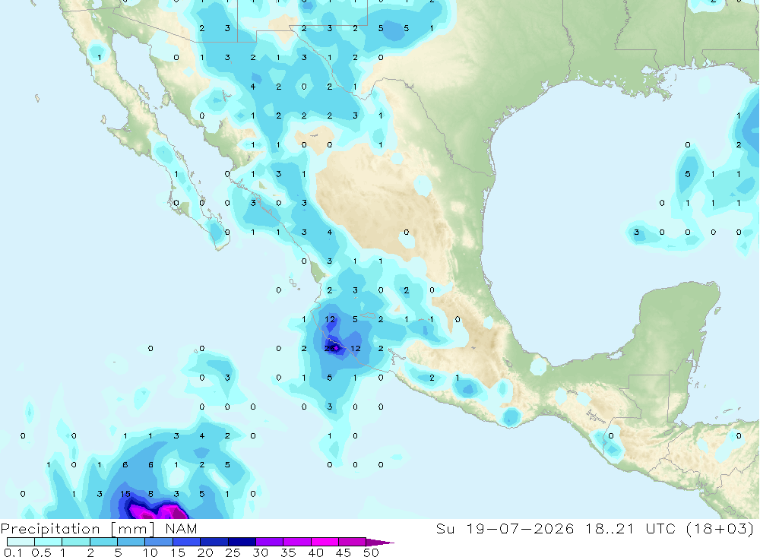
Task: Click the legend swatch between 10 and 15
Action: [159, 542]
